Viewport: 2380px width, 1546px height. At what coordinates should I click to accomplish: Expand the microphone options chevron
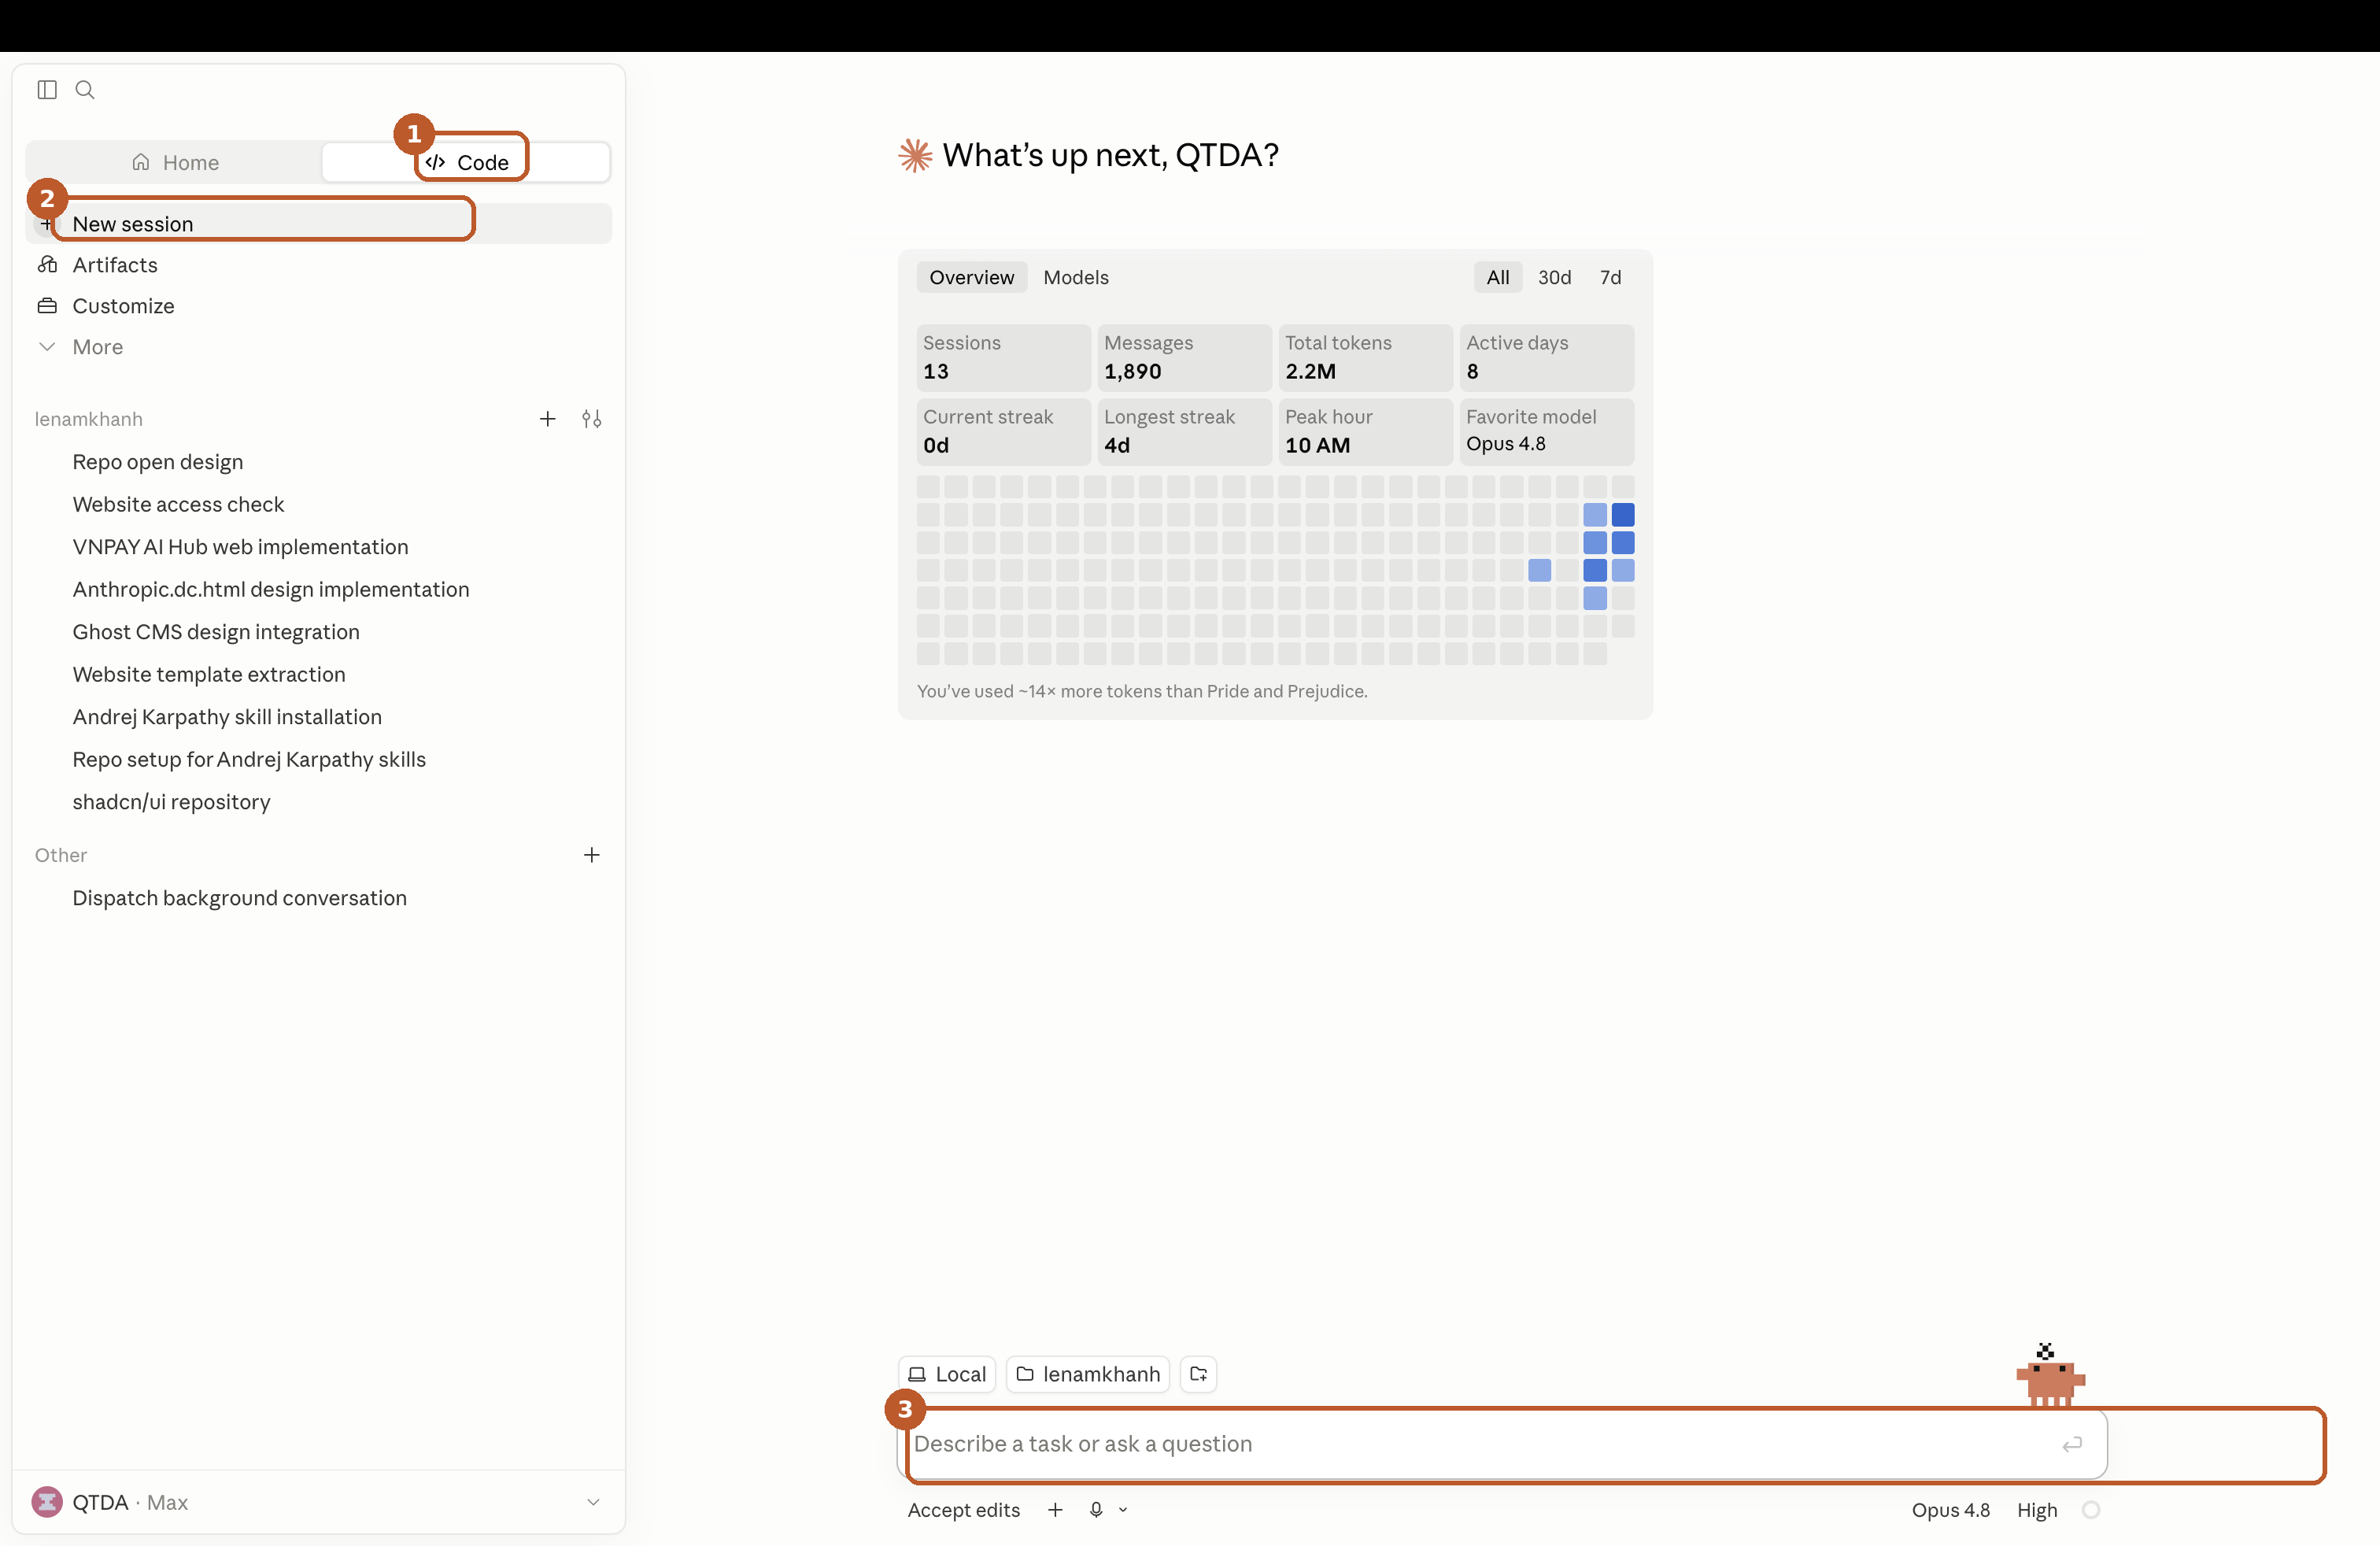click(x=1123, y=1510)
